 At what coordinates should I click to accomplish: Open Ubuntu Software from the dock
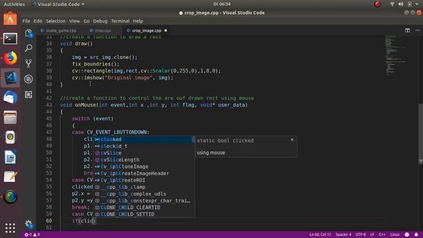(x=11, y=19)
